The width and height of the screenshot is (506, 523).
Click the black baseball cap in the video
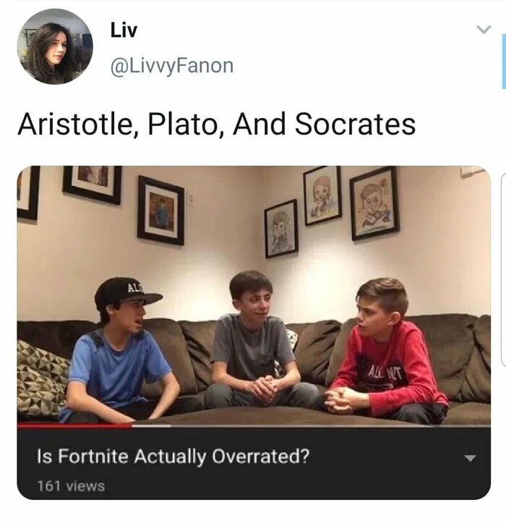click(x=126, y=293)
